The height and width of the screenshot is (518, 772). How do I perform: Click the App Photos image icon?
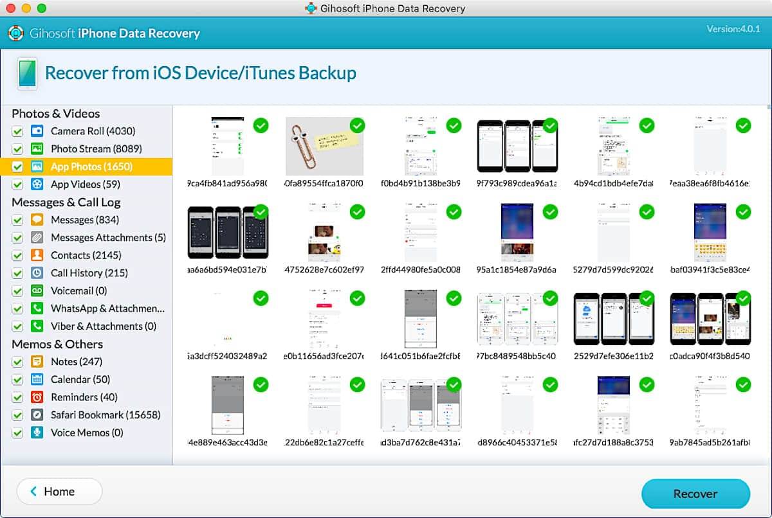tap(37, 166)
